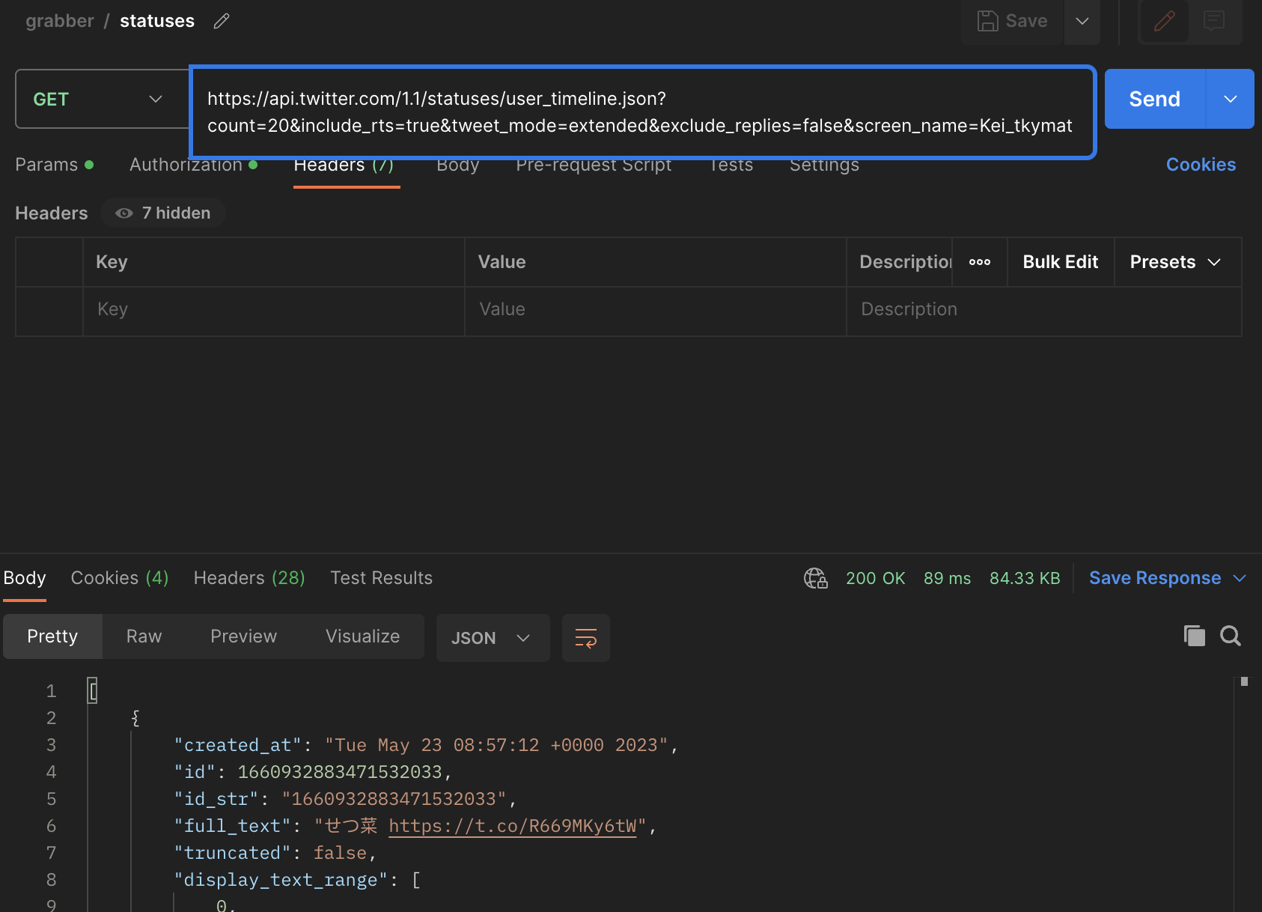Open Bulk Edit mode
This screenshot has height=912, width=1262.
[x=1061, y=262]
